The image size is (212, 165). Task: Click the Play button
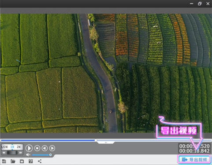pyautogui.click(x=29, y=148)
